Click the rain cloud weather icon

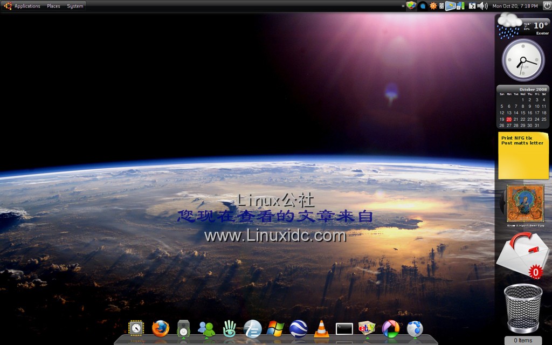coord(509,25)
